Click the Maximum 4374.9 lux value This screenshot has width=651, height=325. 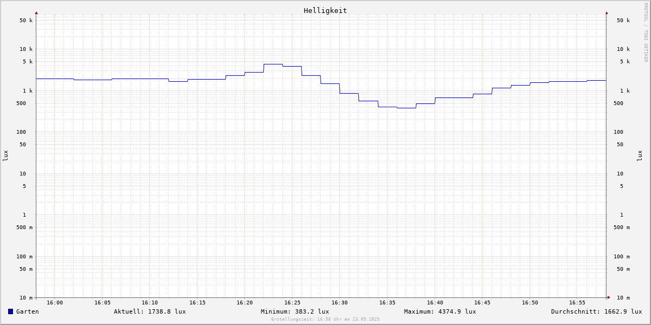pos(440,311)
